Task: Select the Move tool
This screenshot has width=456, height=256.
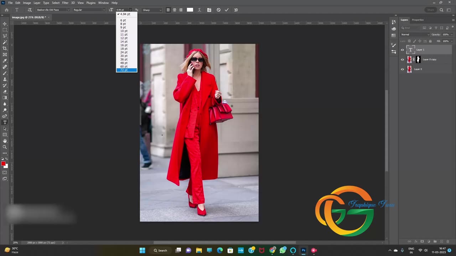Action: pyautogui.click(x=5, y=24)
